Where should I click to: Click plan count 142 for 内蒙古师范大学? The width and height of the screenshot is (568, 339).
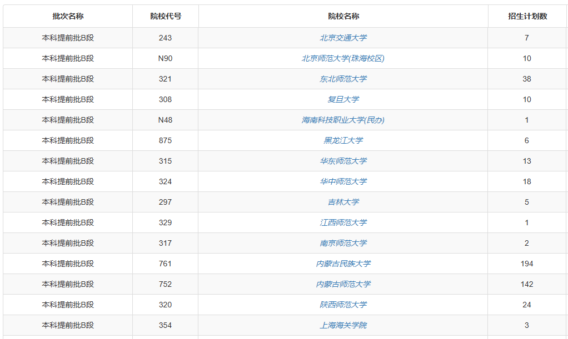click(527, 284)
